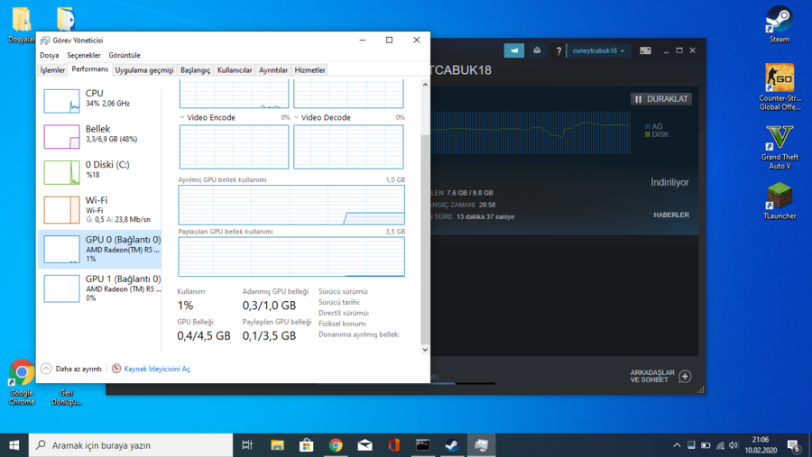Open the Dosya menu
This screenshot has height=457, width=812.
point(50,55)
